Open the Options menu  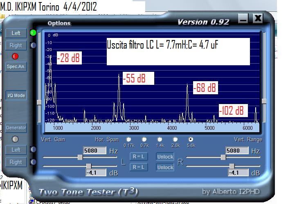click(59, 23)
